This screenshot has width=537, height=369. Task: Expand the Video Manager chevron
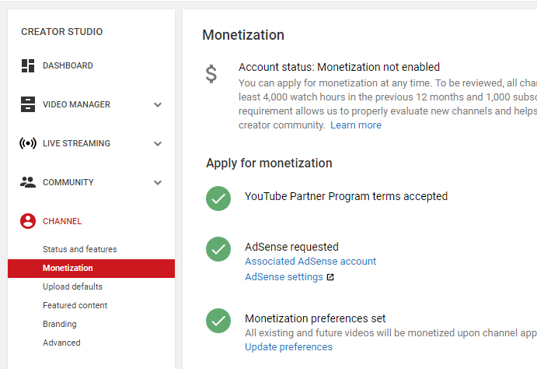[x=158, y=104]
